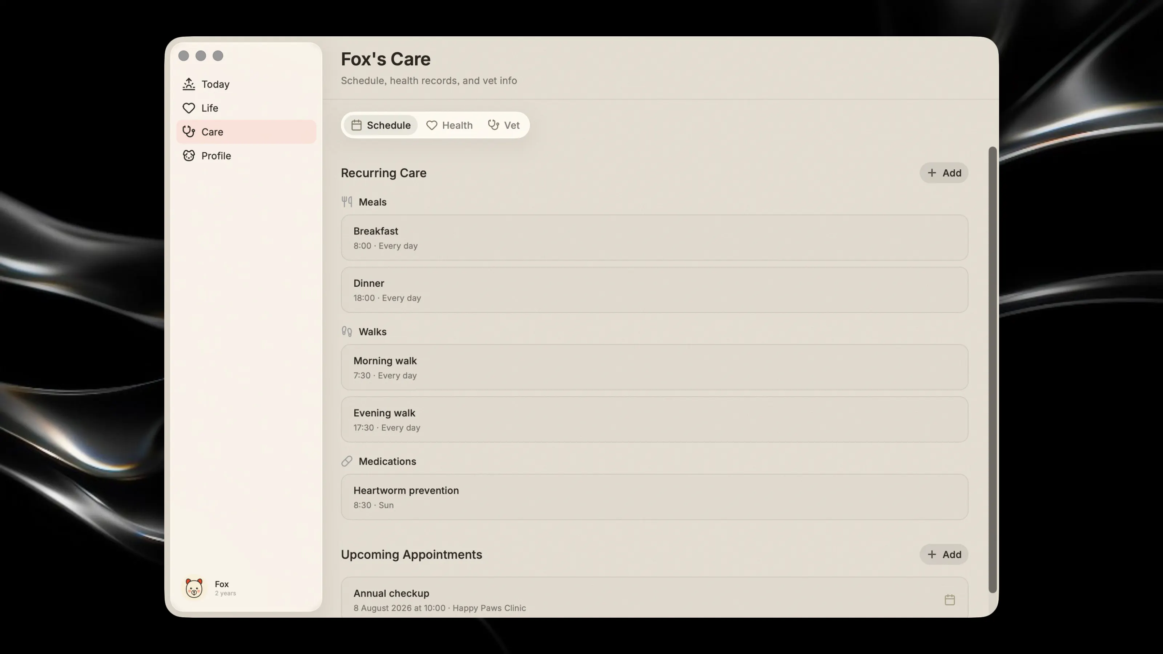Open the Evening walk card
1163x654 pixels.
point(654,419)
